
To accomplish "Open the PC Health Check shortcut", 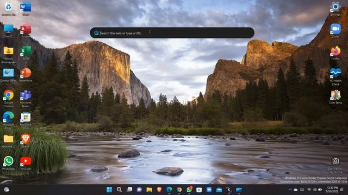I will [x=335, y=77].
